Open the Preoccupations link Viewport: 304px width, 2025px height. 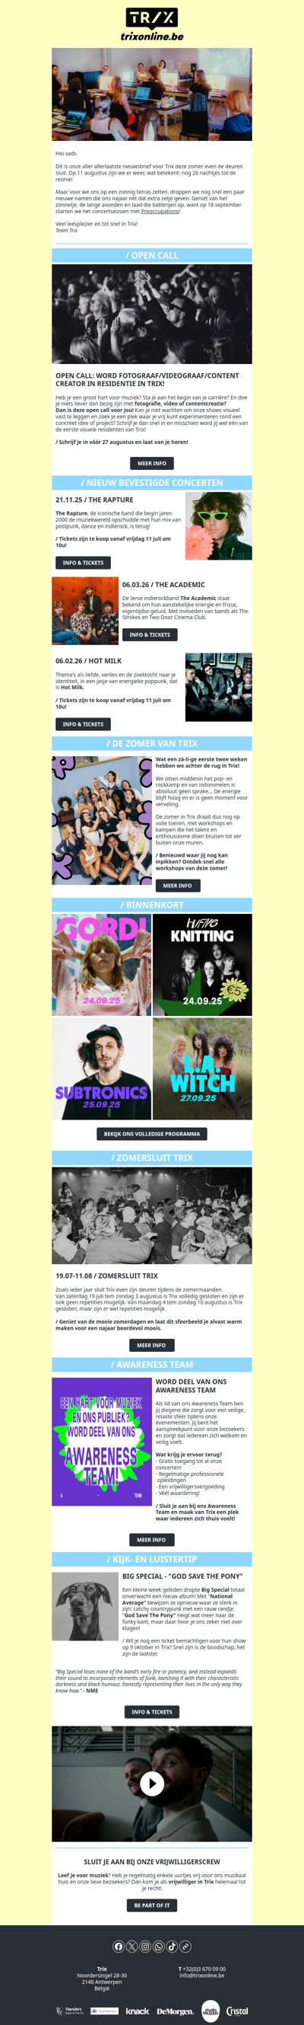click(x=160, y=211)
